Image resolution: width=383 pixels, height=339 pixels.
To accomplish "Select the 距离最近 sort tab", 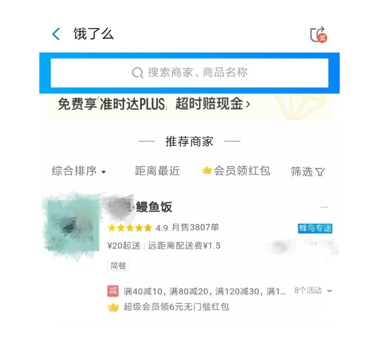I will [157, 171].
